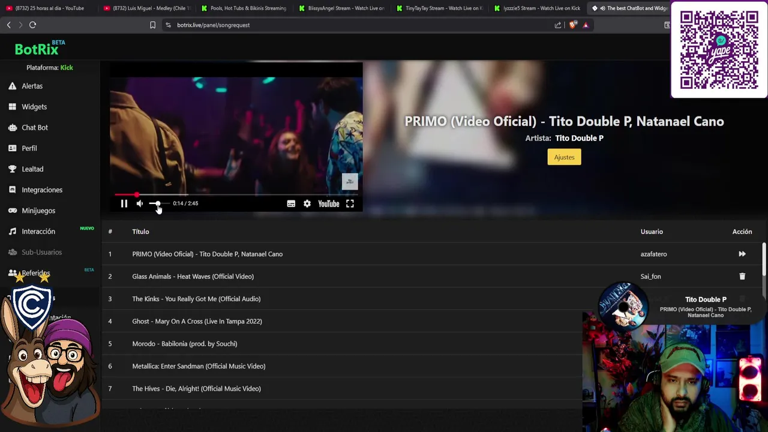
Task: Pause the YouTube video player
Action: click(124, 203)
